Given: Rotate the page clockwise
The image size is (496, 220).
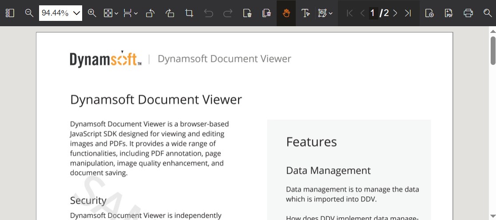Looking at the screenshot, I should (170, 13).
